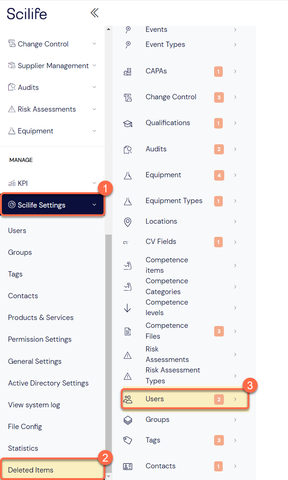Click the Qualifications graduation cap icon
The width and height of the screenshot is (288, 480).
coord(127,123)
